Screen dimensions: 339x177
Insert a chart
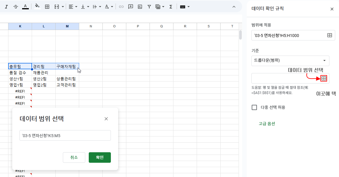(140, 7)
